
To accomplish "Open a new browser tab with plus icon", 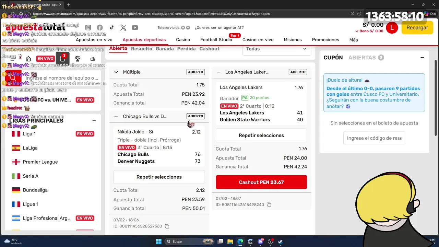I will 69,4.
